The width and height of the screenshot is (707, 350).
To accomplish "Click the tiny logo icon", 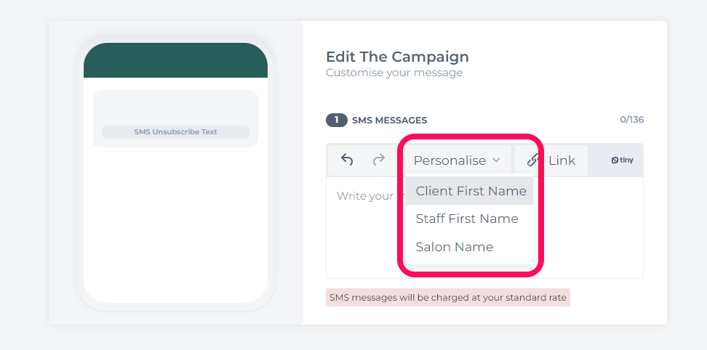I will pos(622,160).
